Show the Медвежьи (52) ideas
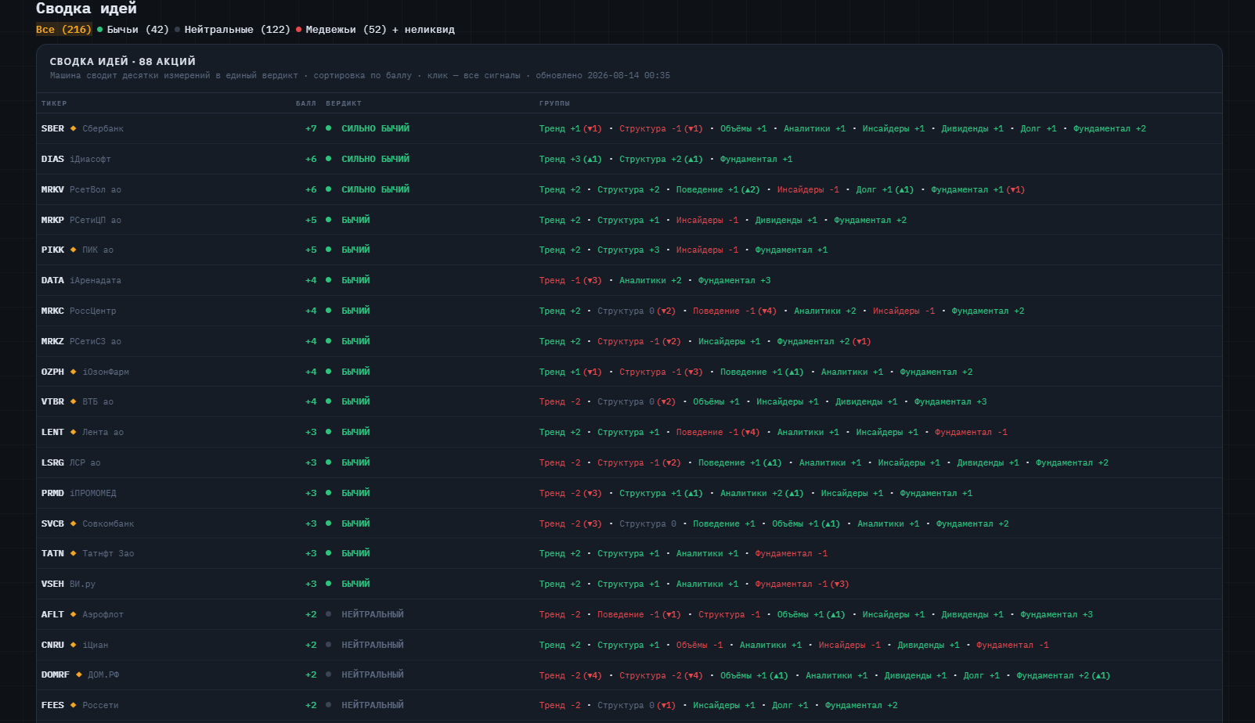1255x723 pixels. (341, 30)
